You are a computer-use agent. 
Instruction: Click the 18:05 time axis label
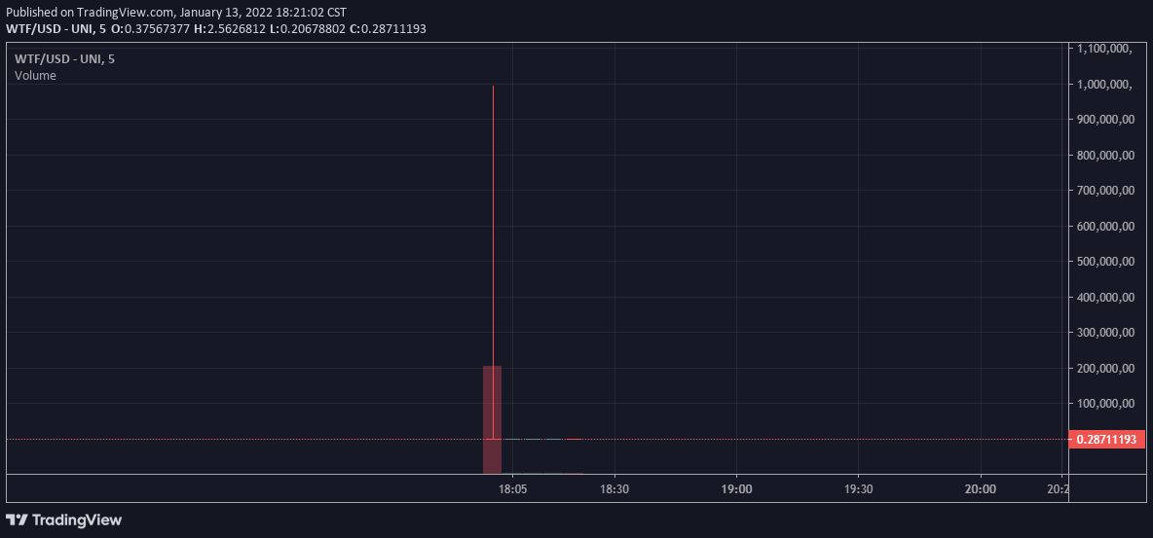click(512, 489)
